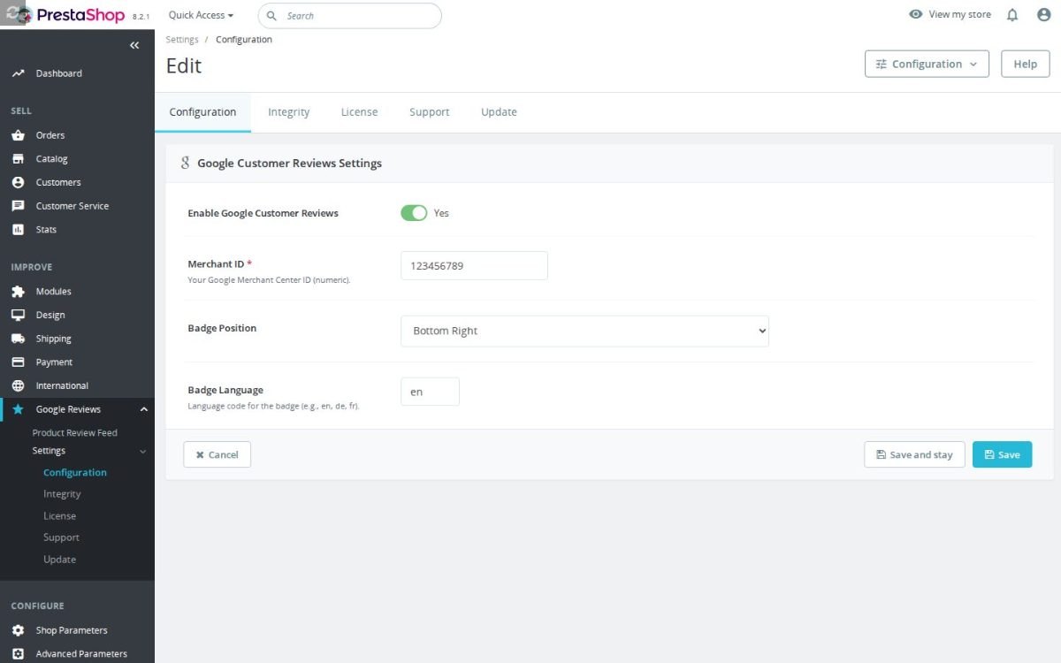
Task: Collapse the Google Reviews menu chevron
Action: coord(144,409)
